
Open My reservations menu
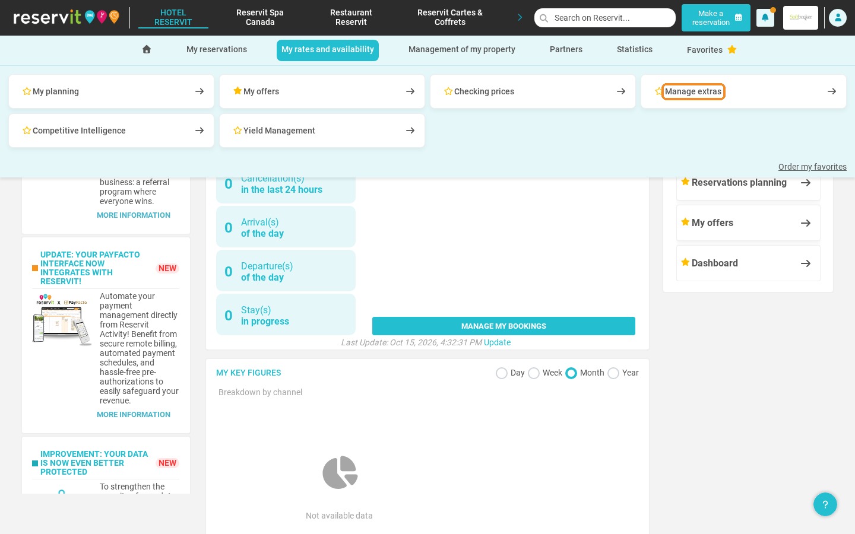217,49
